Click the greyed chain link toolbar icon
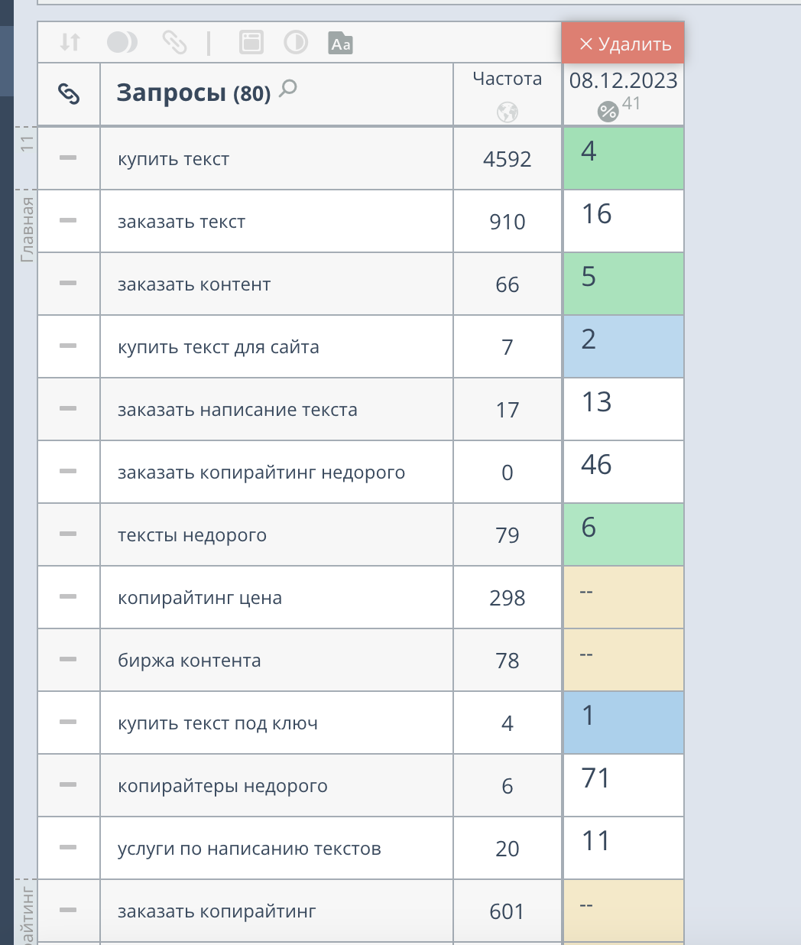The height and width of the screenshot is (945, 801). point(174,42)
